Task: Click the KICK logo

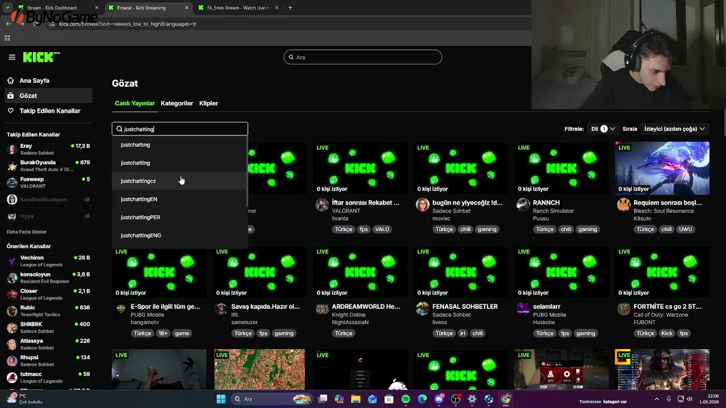Action: point(41,57)
